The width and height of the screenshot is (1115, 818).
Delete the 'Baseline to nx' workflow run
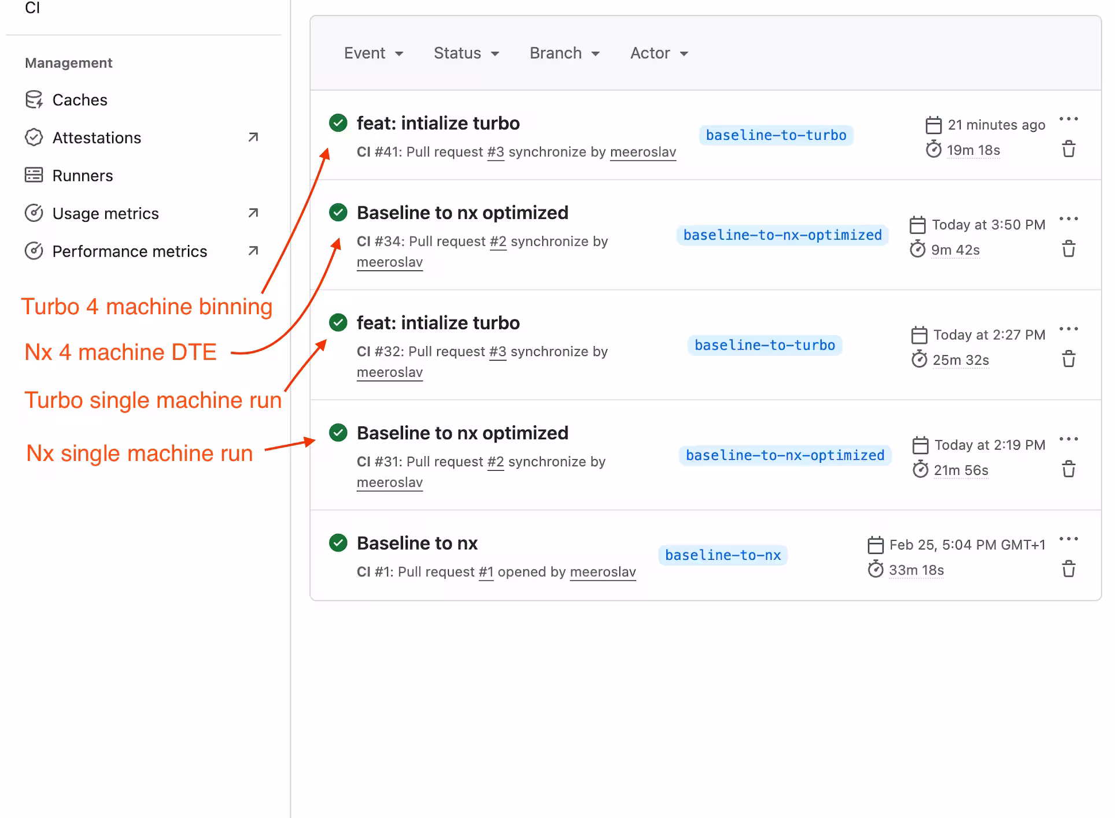pos(1069,570)
